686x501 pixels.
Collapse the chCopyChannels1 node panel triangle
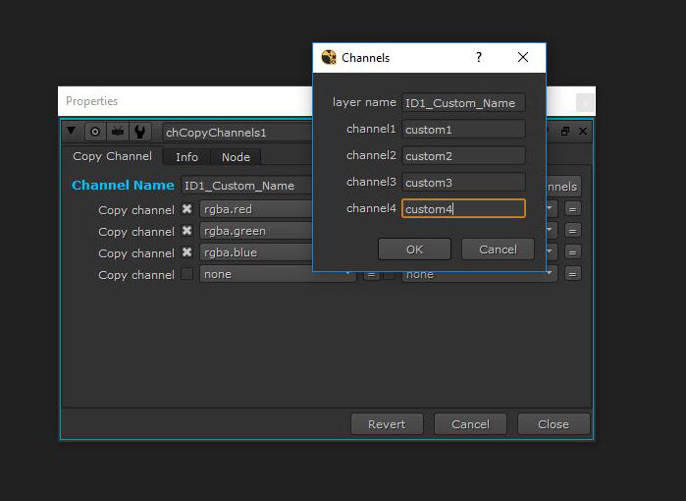tap(72, 132)
